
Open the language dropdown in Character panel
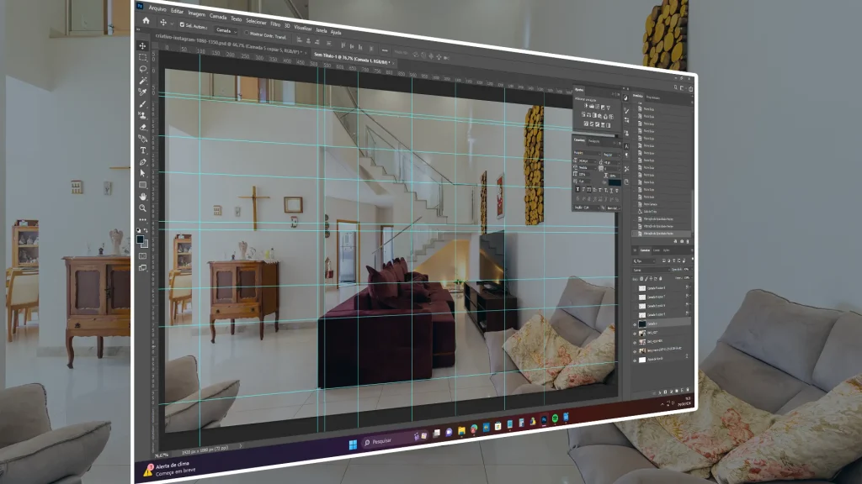click(x=587, y=208)
